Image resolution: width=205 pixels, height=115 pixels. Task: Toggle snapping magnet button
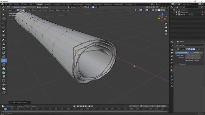click(86, 7)
